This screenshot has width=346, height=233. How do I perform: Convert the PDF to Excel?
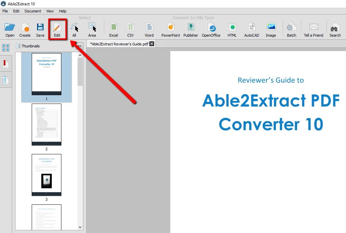pyautogui.click(x=113, y=29)
